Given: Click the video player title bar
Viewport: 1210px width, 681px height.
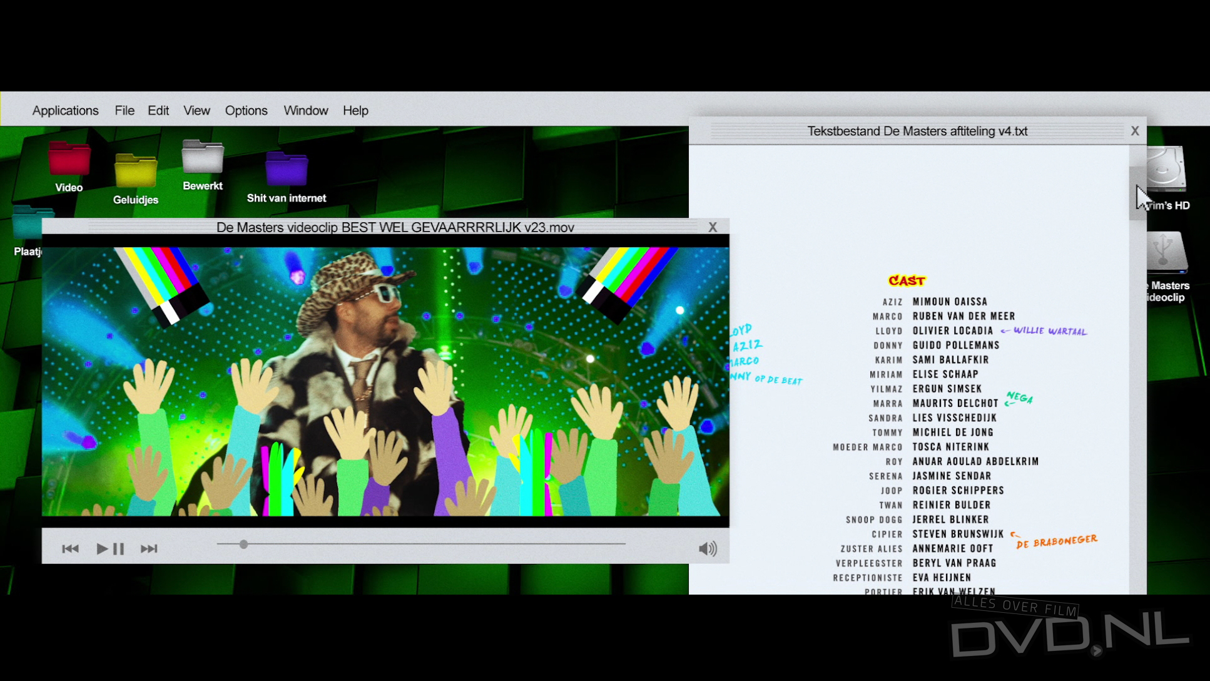Looking at the screenshot, I should (x=385, y=227).
